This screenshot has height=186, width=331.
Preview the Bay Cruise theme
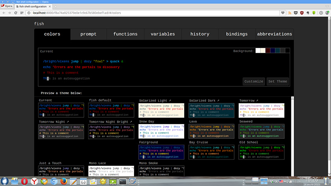(x=211, y=152)
